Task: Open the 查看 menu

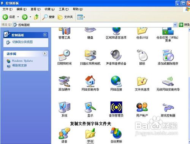Action: tap(36, 9)
